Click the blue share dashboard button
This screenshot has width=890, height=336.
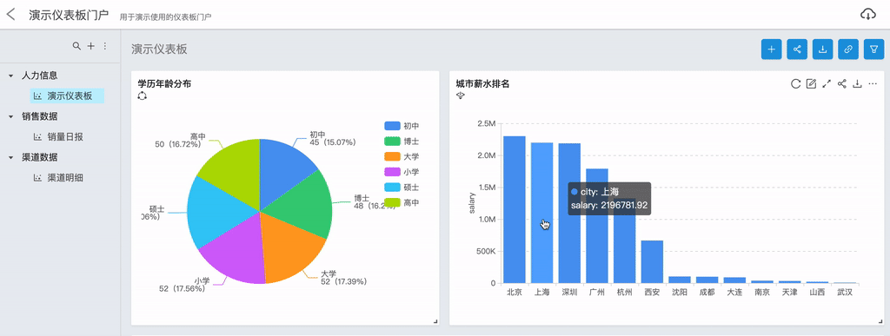click(x=797, y=49)
